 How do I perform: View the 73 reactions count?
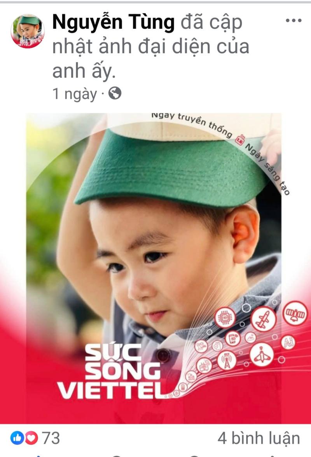pos(51,438)
